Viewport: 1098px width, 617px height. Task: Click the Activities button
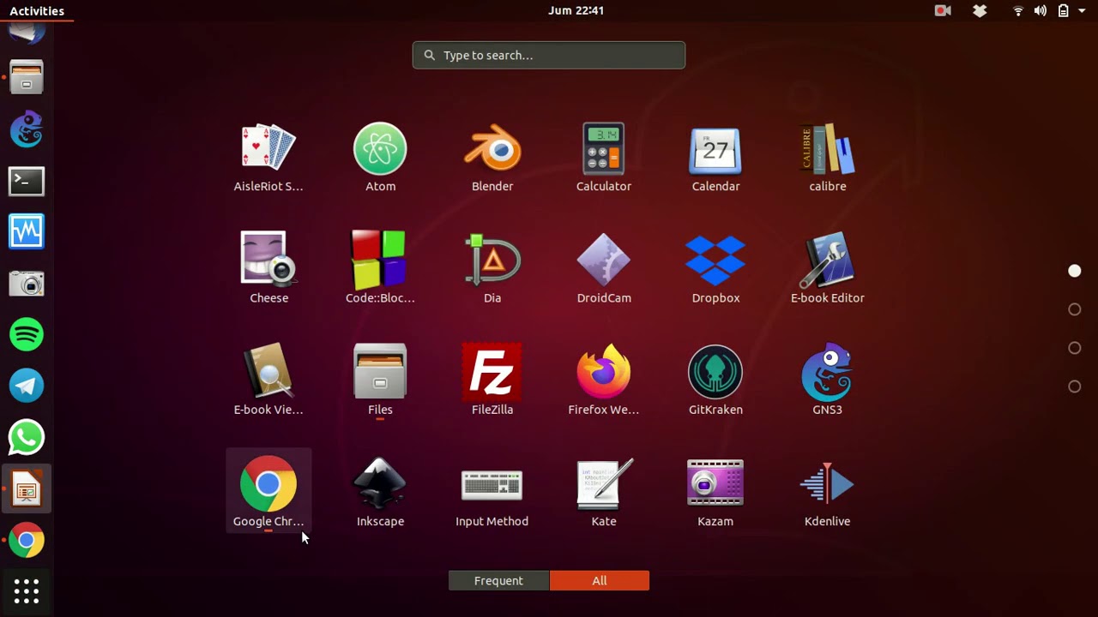(37, 11)
